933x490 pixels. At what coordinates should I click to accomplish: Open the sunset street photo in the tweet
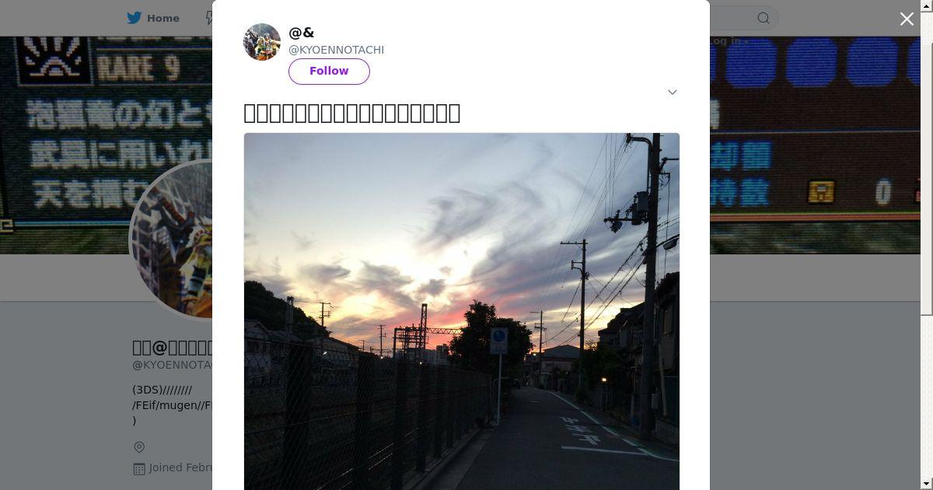coord(462,311)
